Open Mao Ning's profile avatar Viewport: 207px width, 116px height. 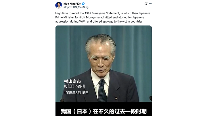pos(59,5)
